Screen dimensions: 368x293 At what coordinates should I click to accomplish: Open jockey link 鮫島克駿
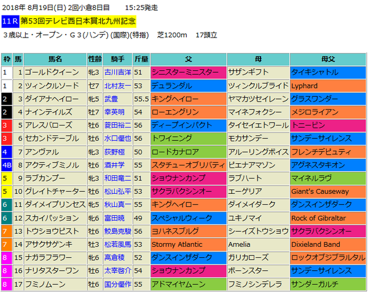[x=117, y=231]
